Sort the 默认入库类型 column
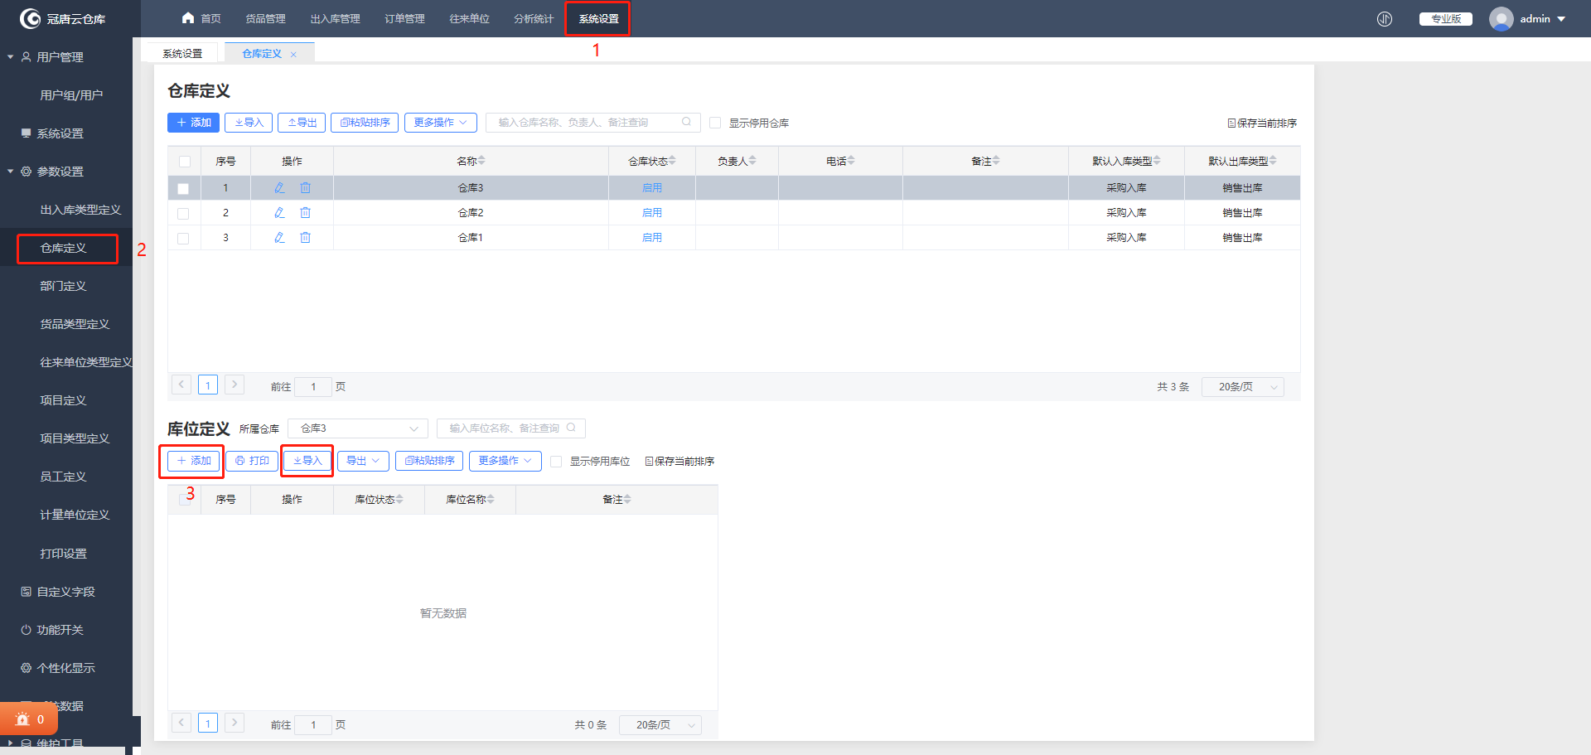Viewport: 1591px width, 755px height. 1157,161
